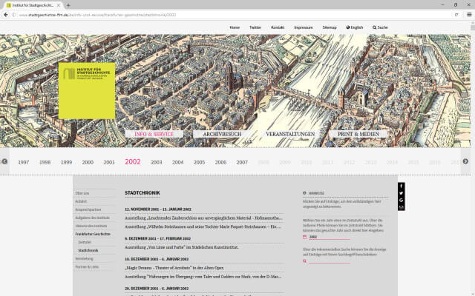Viewport: 475px width, 296px height.
Task: Open Sitemap page
Action: [330, 27]
